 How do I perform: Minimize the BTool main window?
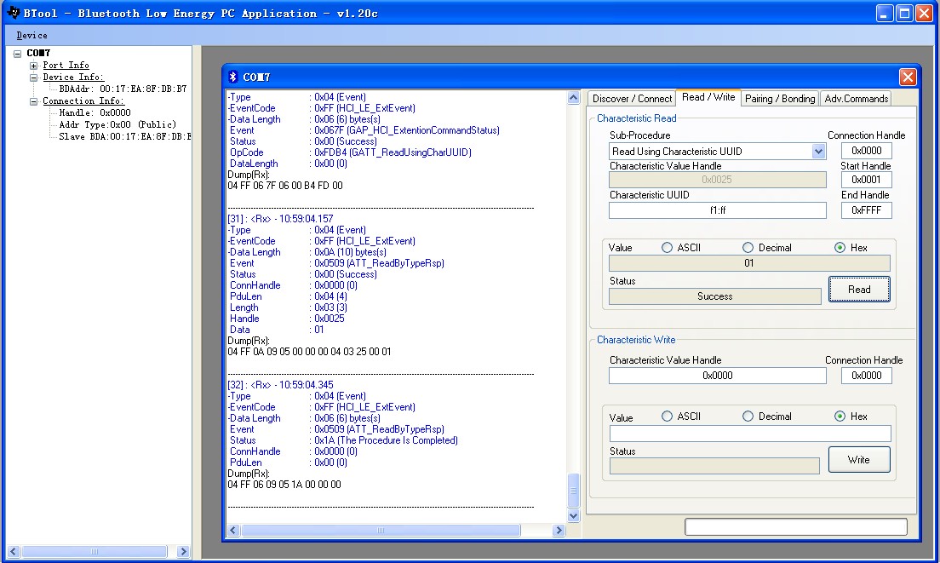pyautogui.click(x=885, y=13)
